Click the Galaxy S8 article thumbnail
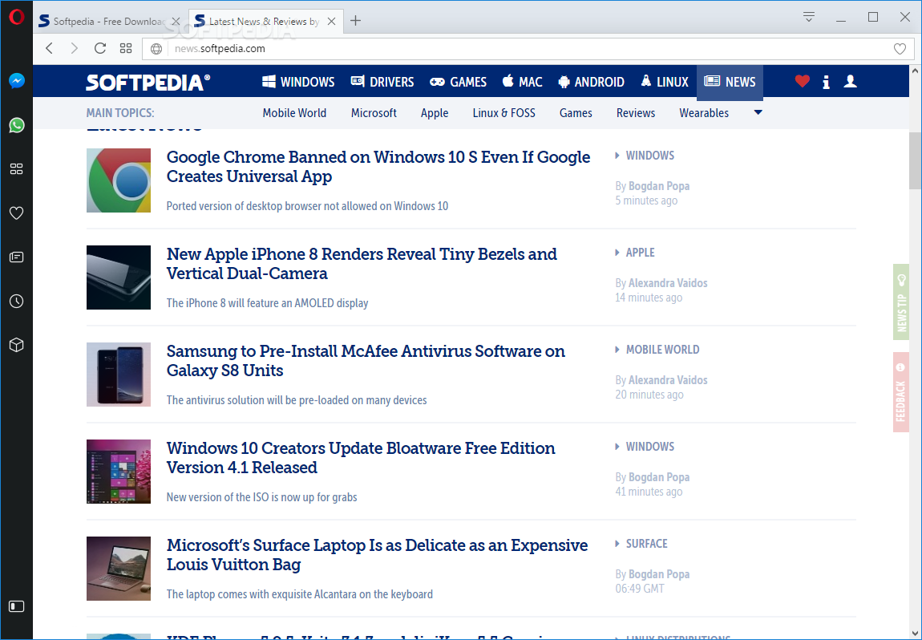The image size is (922, 640). click(118, 374)
